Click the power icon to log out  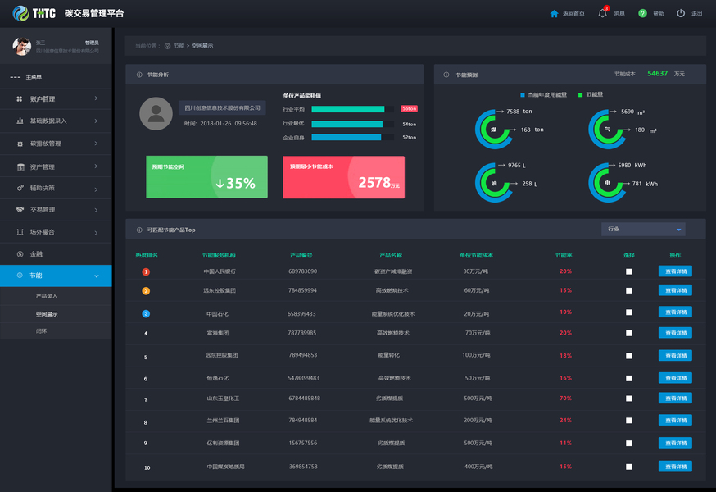pyautogui.click(x=681, y=13)
